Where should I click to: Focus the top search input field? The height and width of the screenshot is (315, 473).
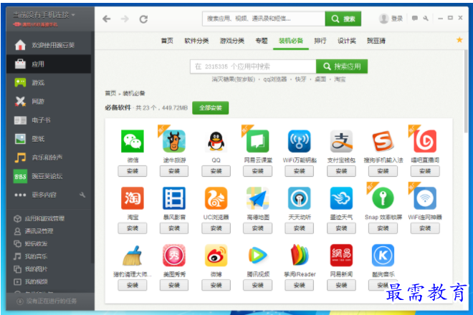coord(264,19)
